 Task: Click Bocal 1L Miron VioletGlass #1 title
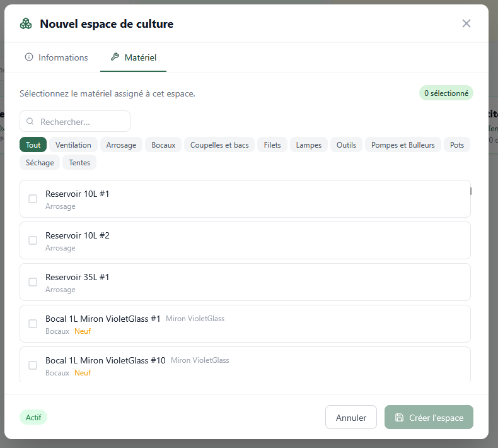pyautogui.click(x=103, y=319)
